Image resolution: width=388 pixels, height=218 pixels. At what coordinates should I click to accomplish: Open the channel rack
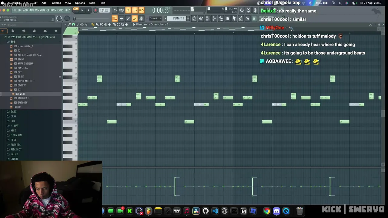[208, 18]
